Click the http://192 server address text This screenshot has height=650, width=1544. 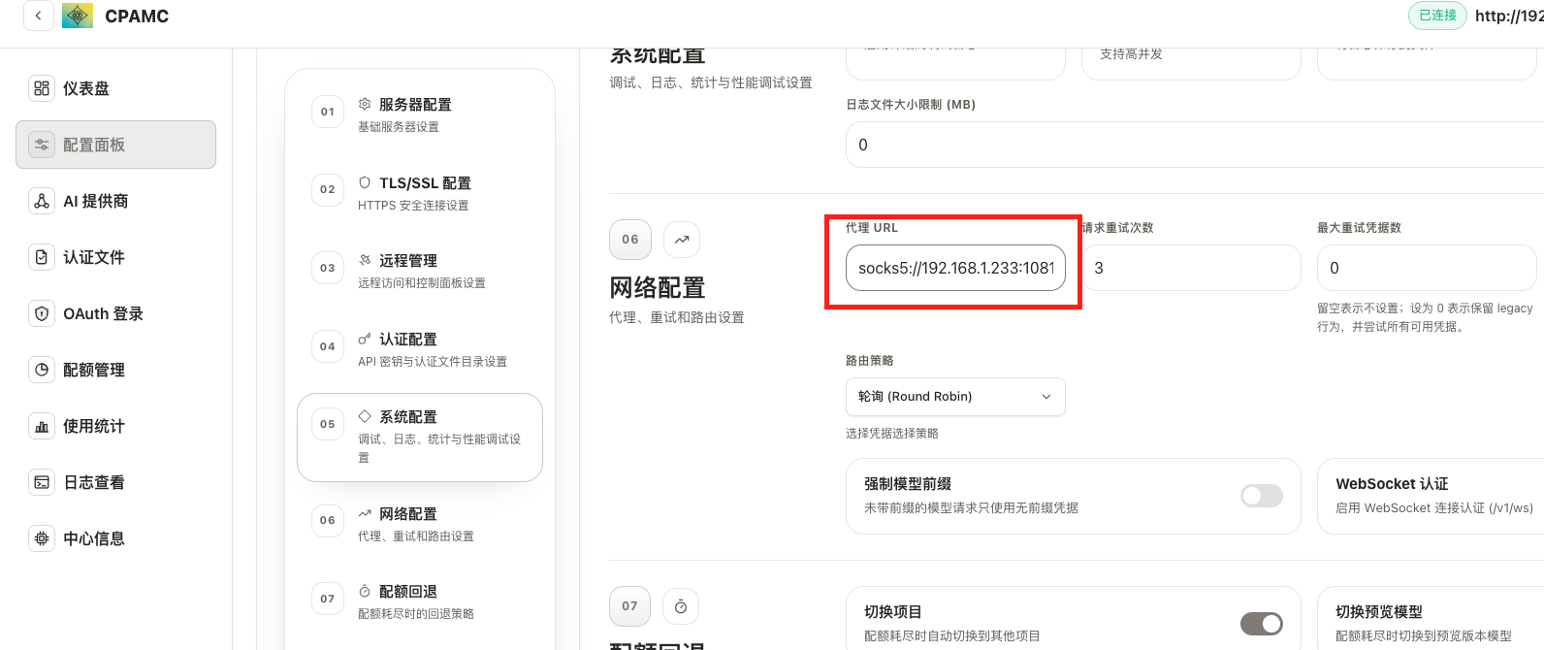(1509, 16)
